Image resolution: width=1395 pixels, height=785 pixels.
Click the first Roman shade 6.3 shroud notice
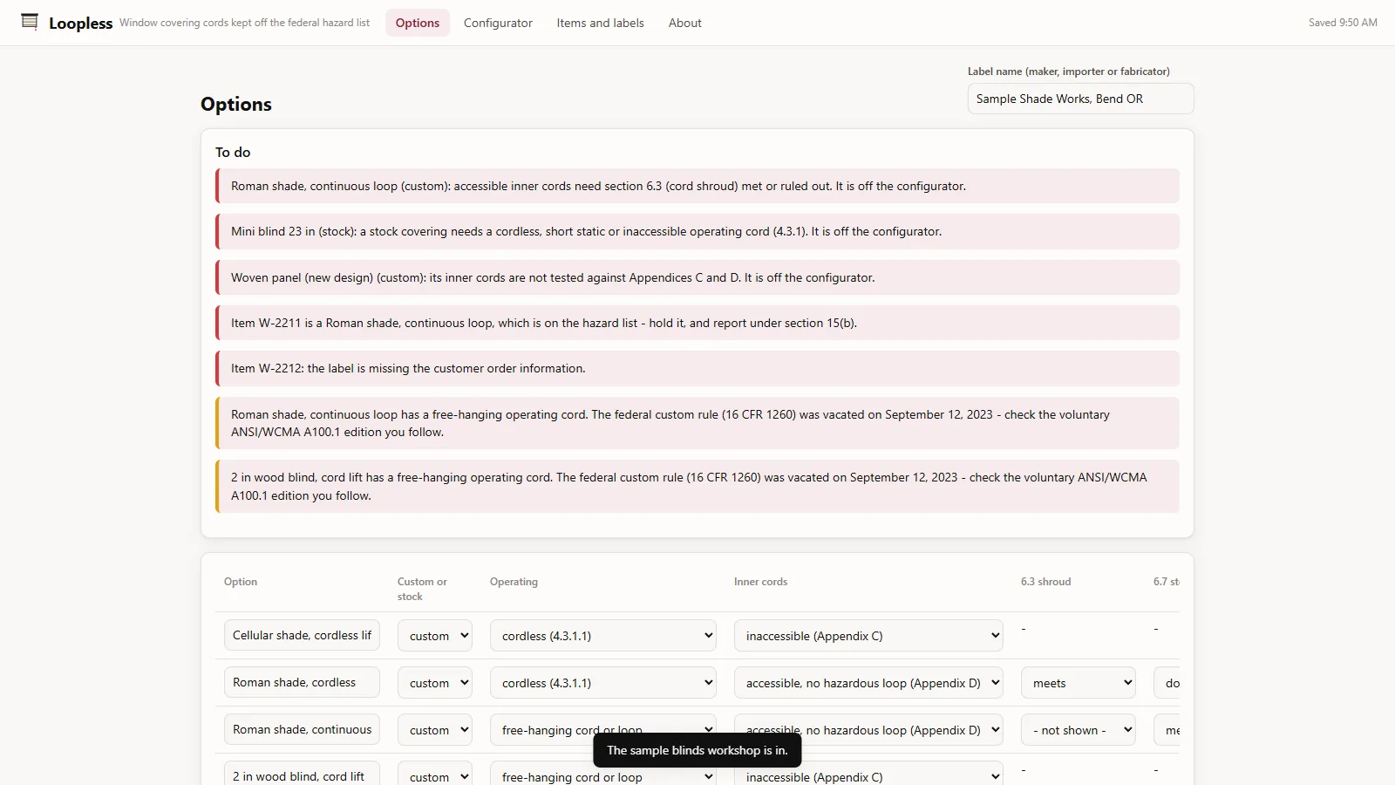(x=697, y=186)
